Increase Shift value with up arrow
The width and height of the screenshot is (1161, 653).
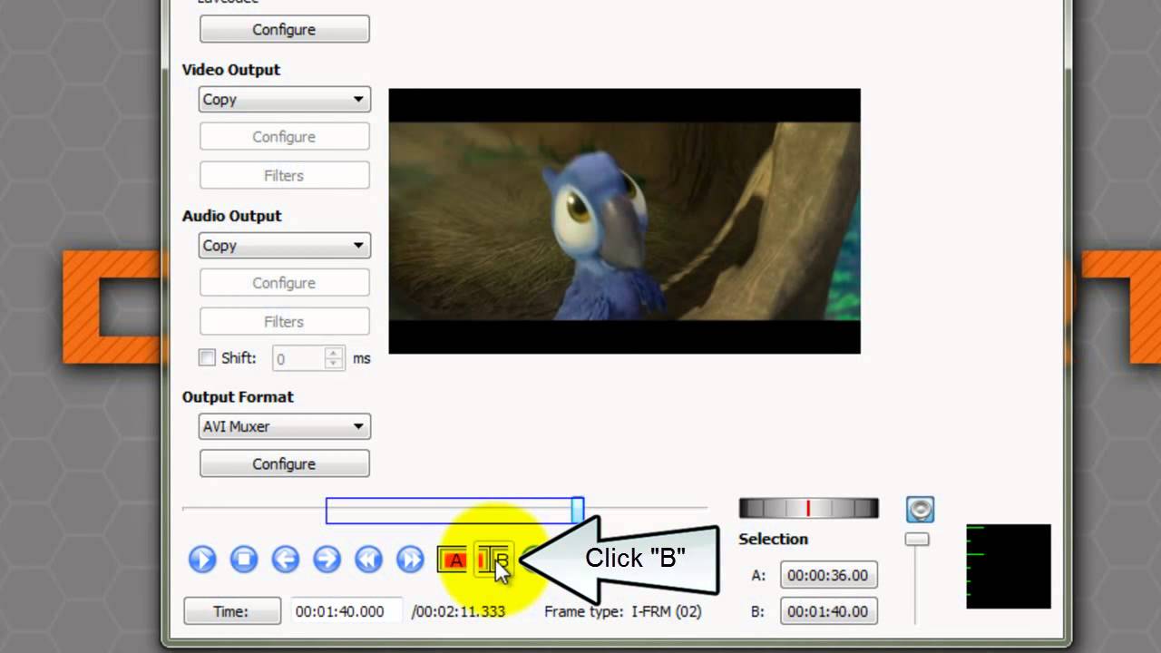(x=335, y=353)
